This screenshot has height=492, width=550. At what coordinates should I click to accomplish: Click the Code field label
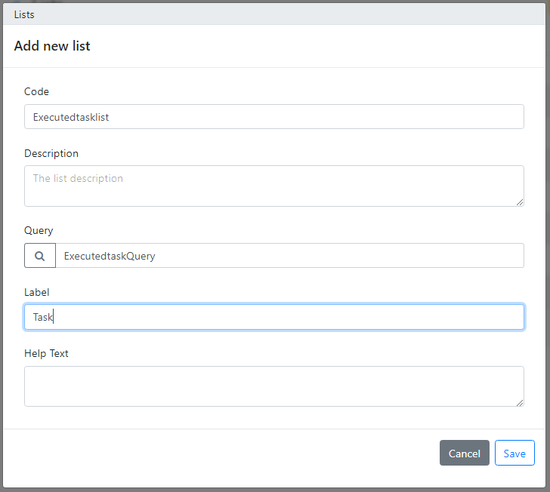tap(36, 91)
